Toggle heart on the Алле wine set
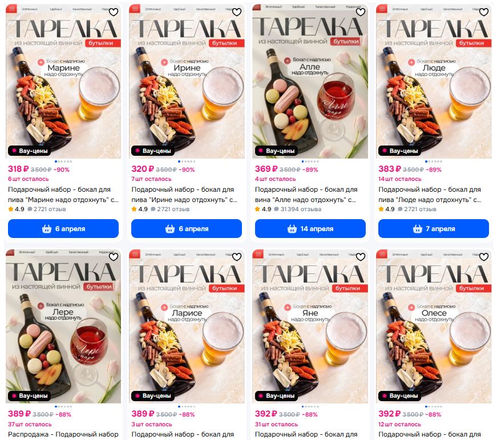 tap(361, 12)
